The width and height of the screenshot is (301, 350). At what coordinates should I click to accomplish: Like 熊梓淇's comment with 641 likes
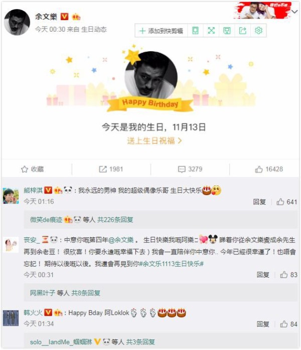coord(287,202)
